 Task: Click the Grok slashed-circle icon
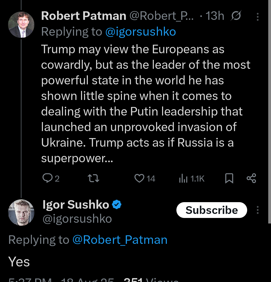point(236,16)
